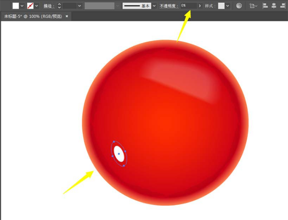Click the 描边 stroke label link

click(x=49, y=6)
